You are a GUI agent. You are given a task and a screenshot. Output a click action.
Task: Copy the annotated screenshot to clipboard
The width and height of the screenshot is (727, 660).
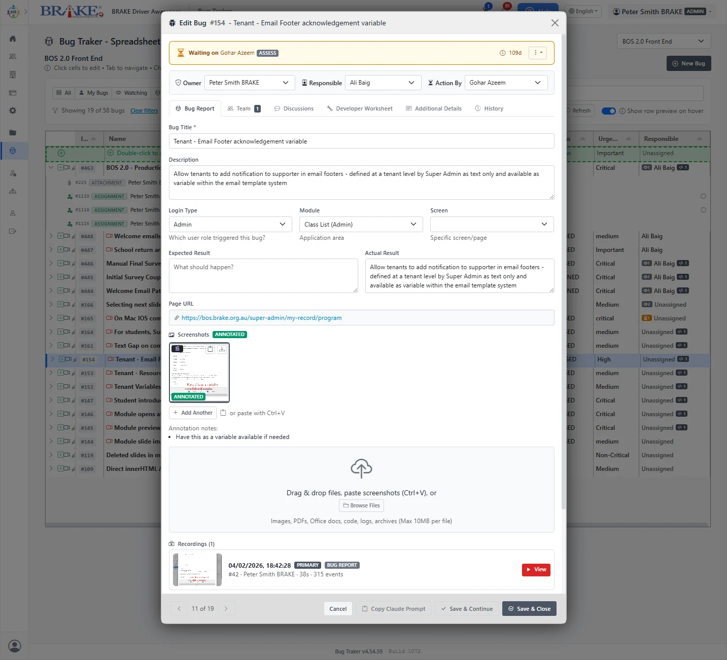pos(210,349)
